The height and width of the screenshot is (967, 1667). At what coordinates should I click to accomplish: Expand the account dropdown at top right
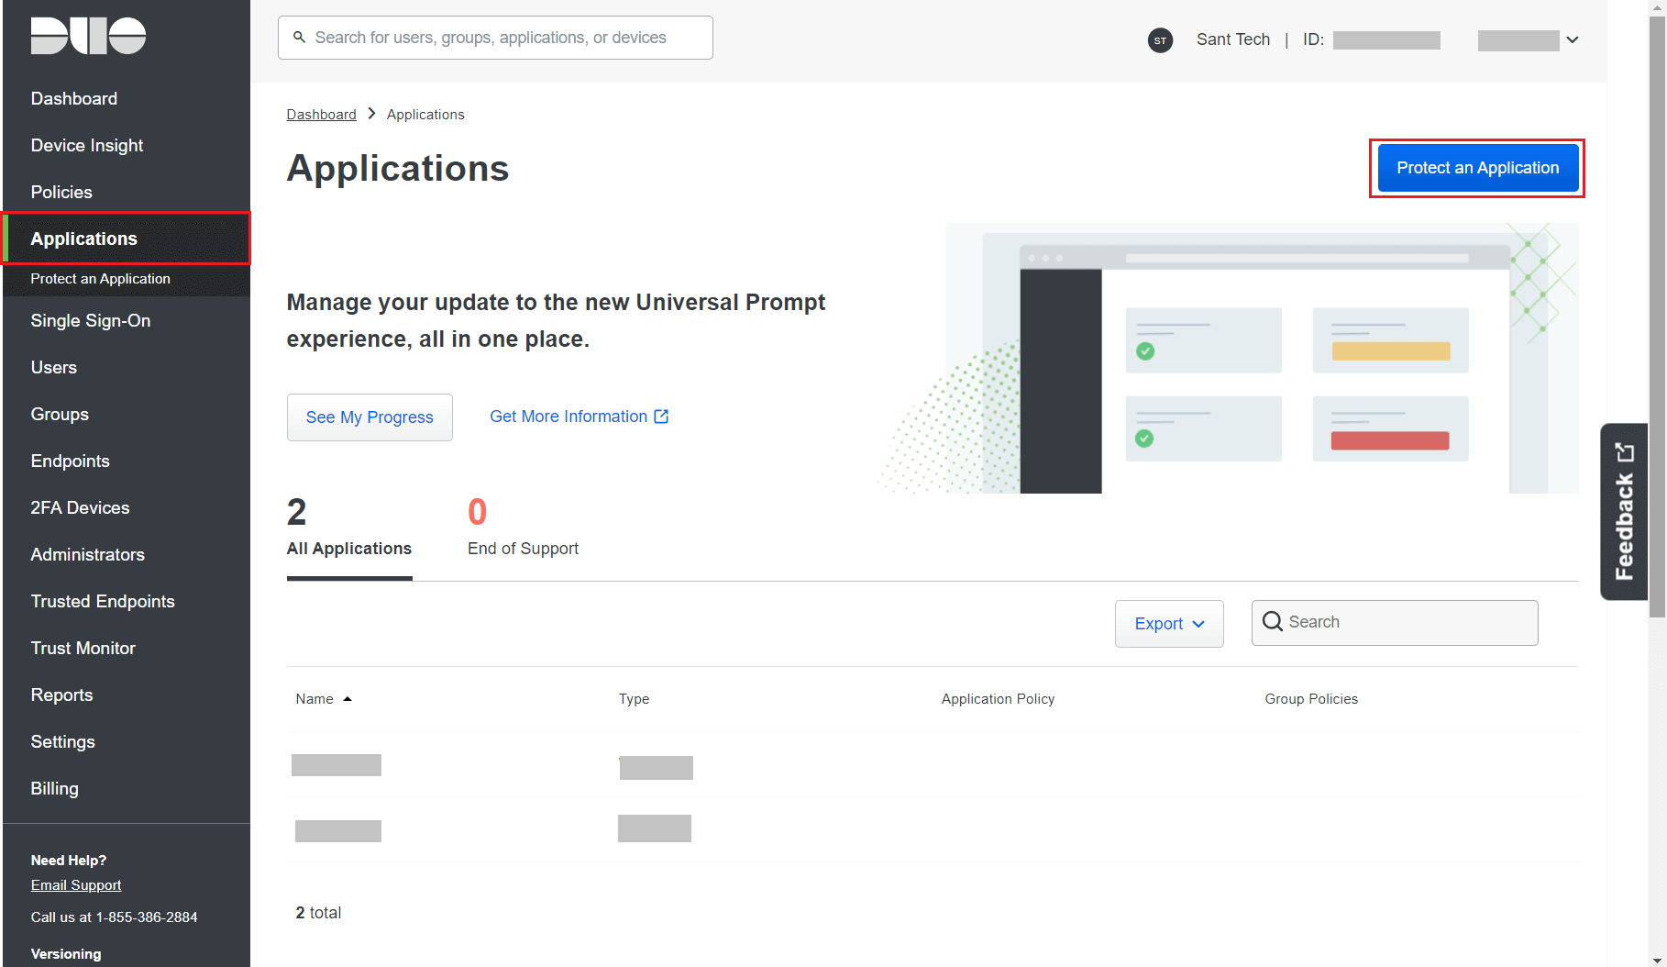click(x=1571, y=40)
